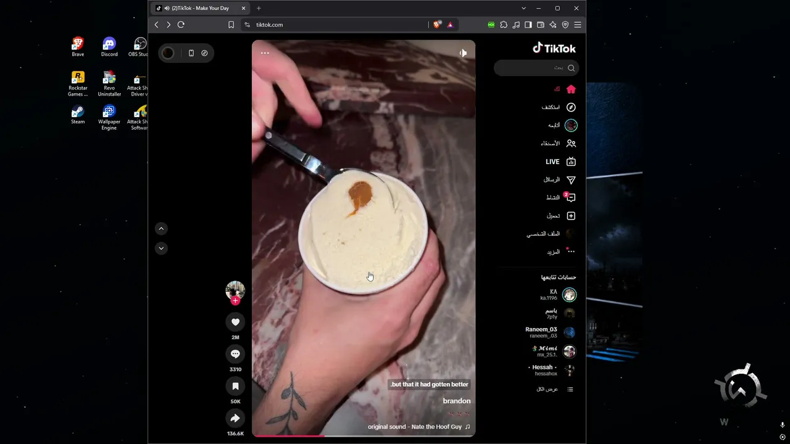Open the Brave Wallet icon
This screenshot has height=444, width=790.
pyautogui.click(x=541, y=25)
